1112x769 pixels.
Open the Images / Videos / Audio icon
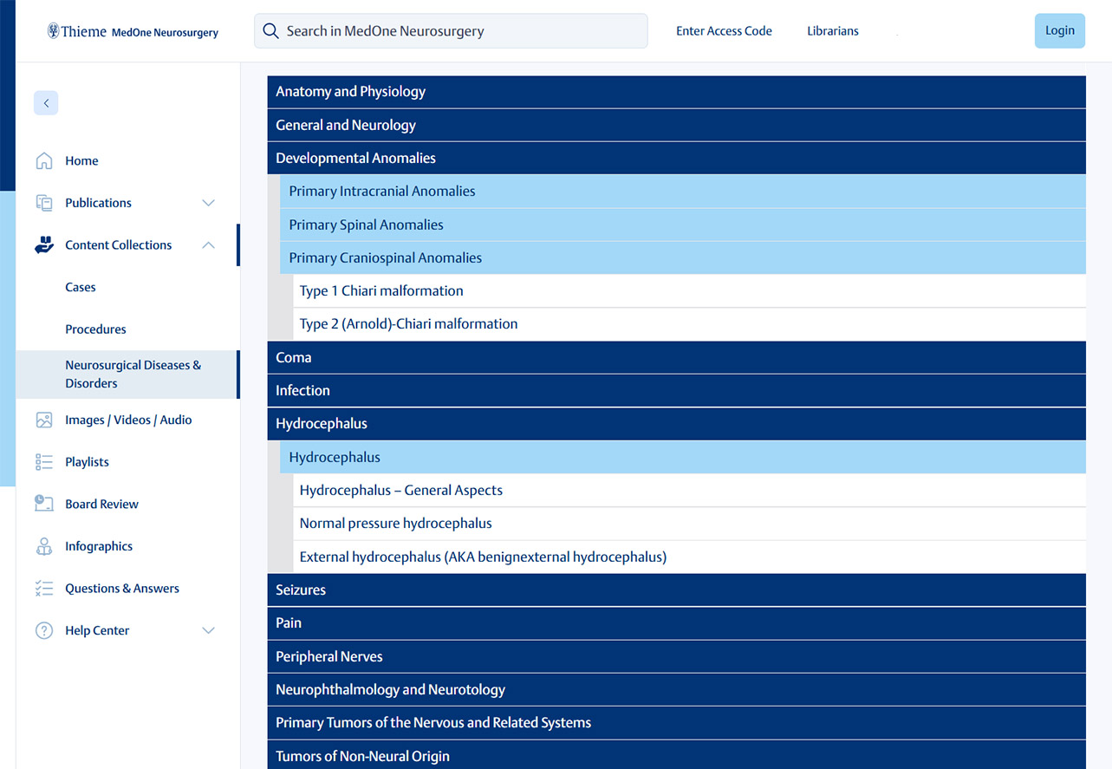(x=43, y=419)
